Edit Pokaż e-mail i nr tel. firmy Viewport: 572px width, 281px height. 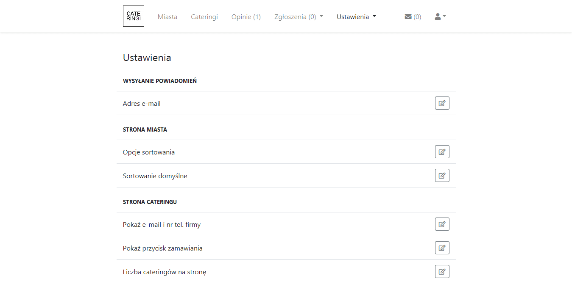click(x=442, y=224)
